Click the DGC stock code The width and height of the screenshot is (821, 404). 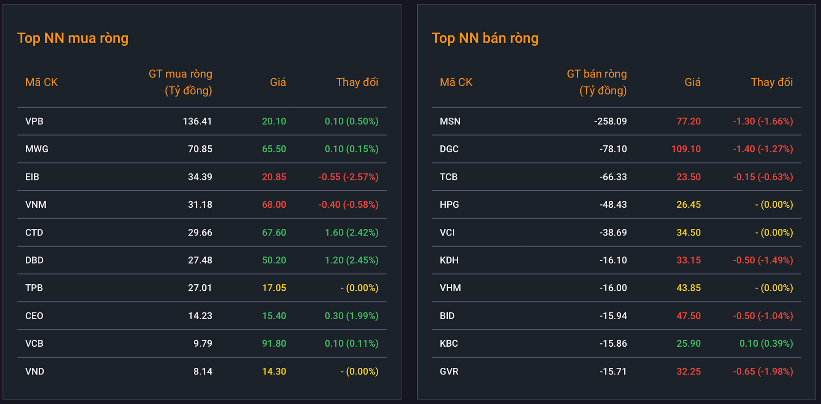449,149
